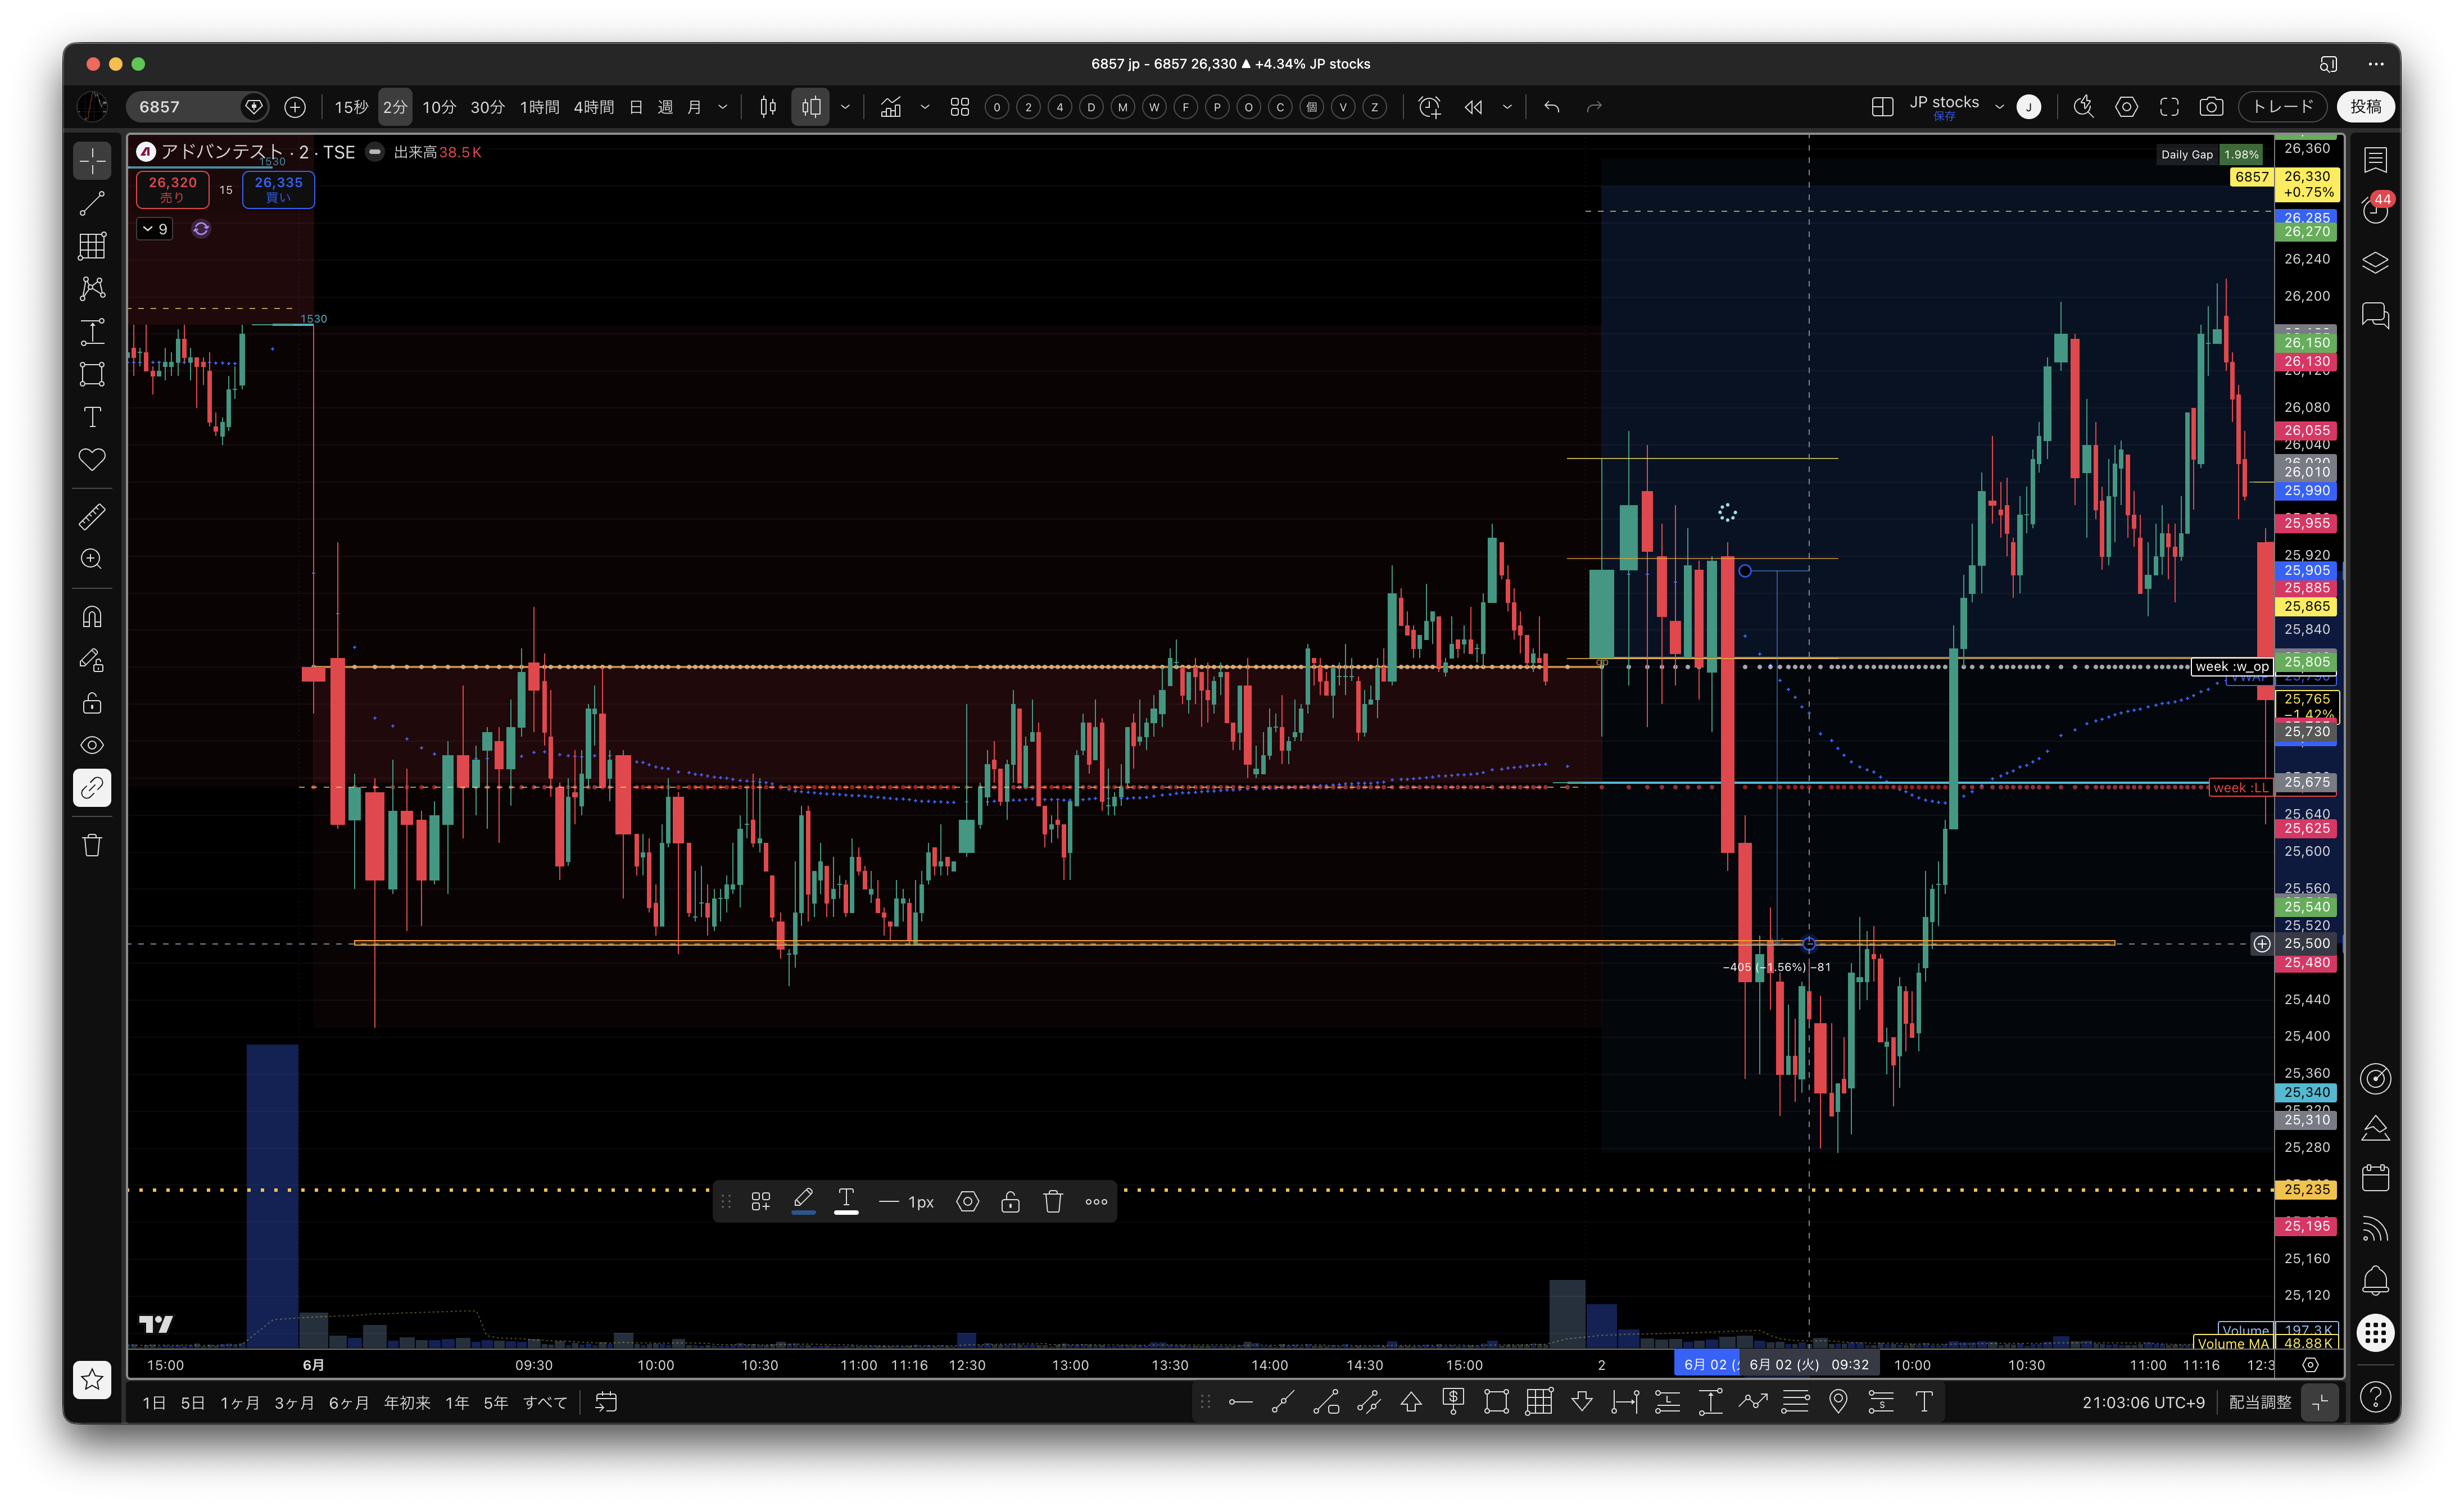Select the ruler measure tool
2464x1507 pixels.
tap(92, 517)
